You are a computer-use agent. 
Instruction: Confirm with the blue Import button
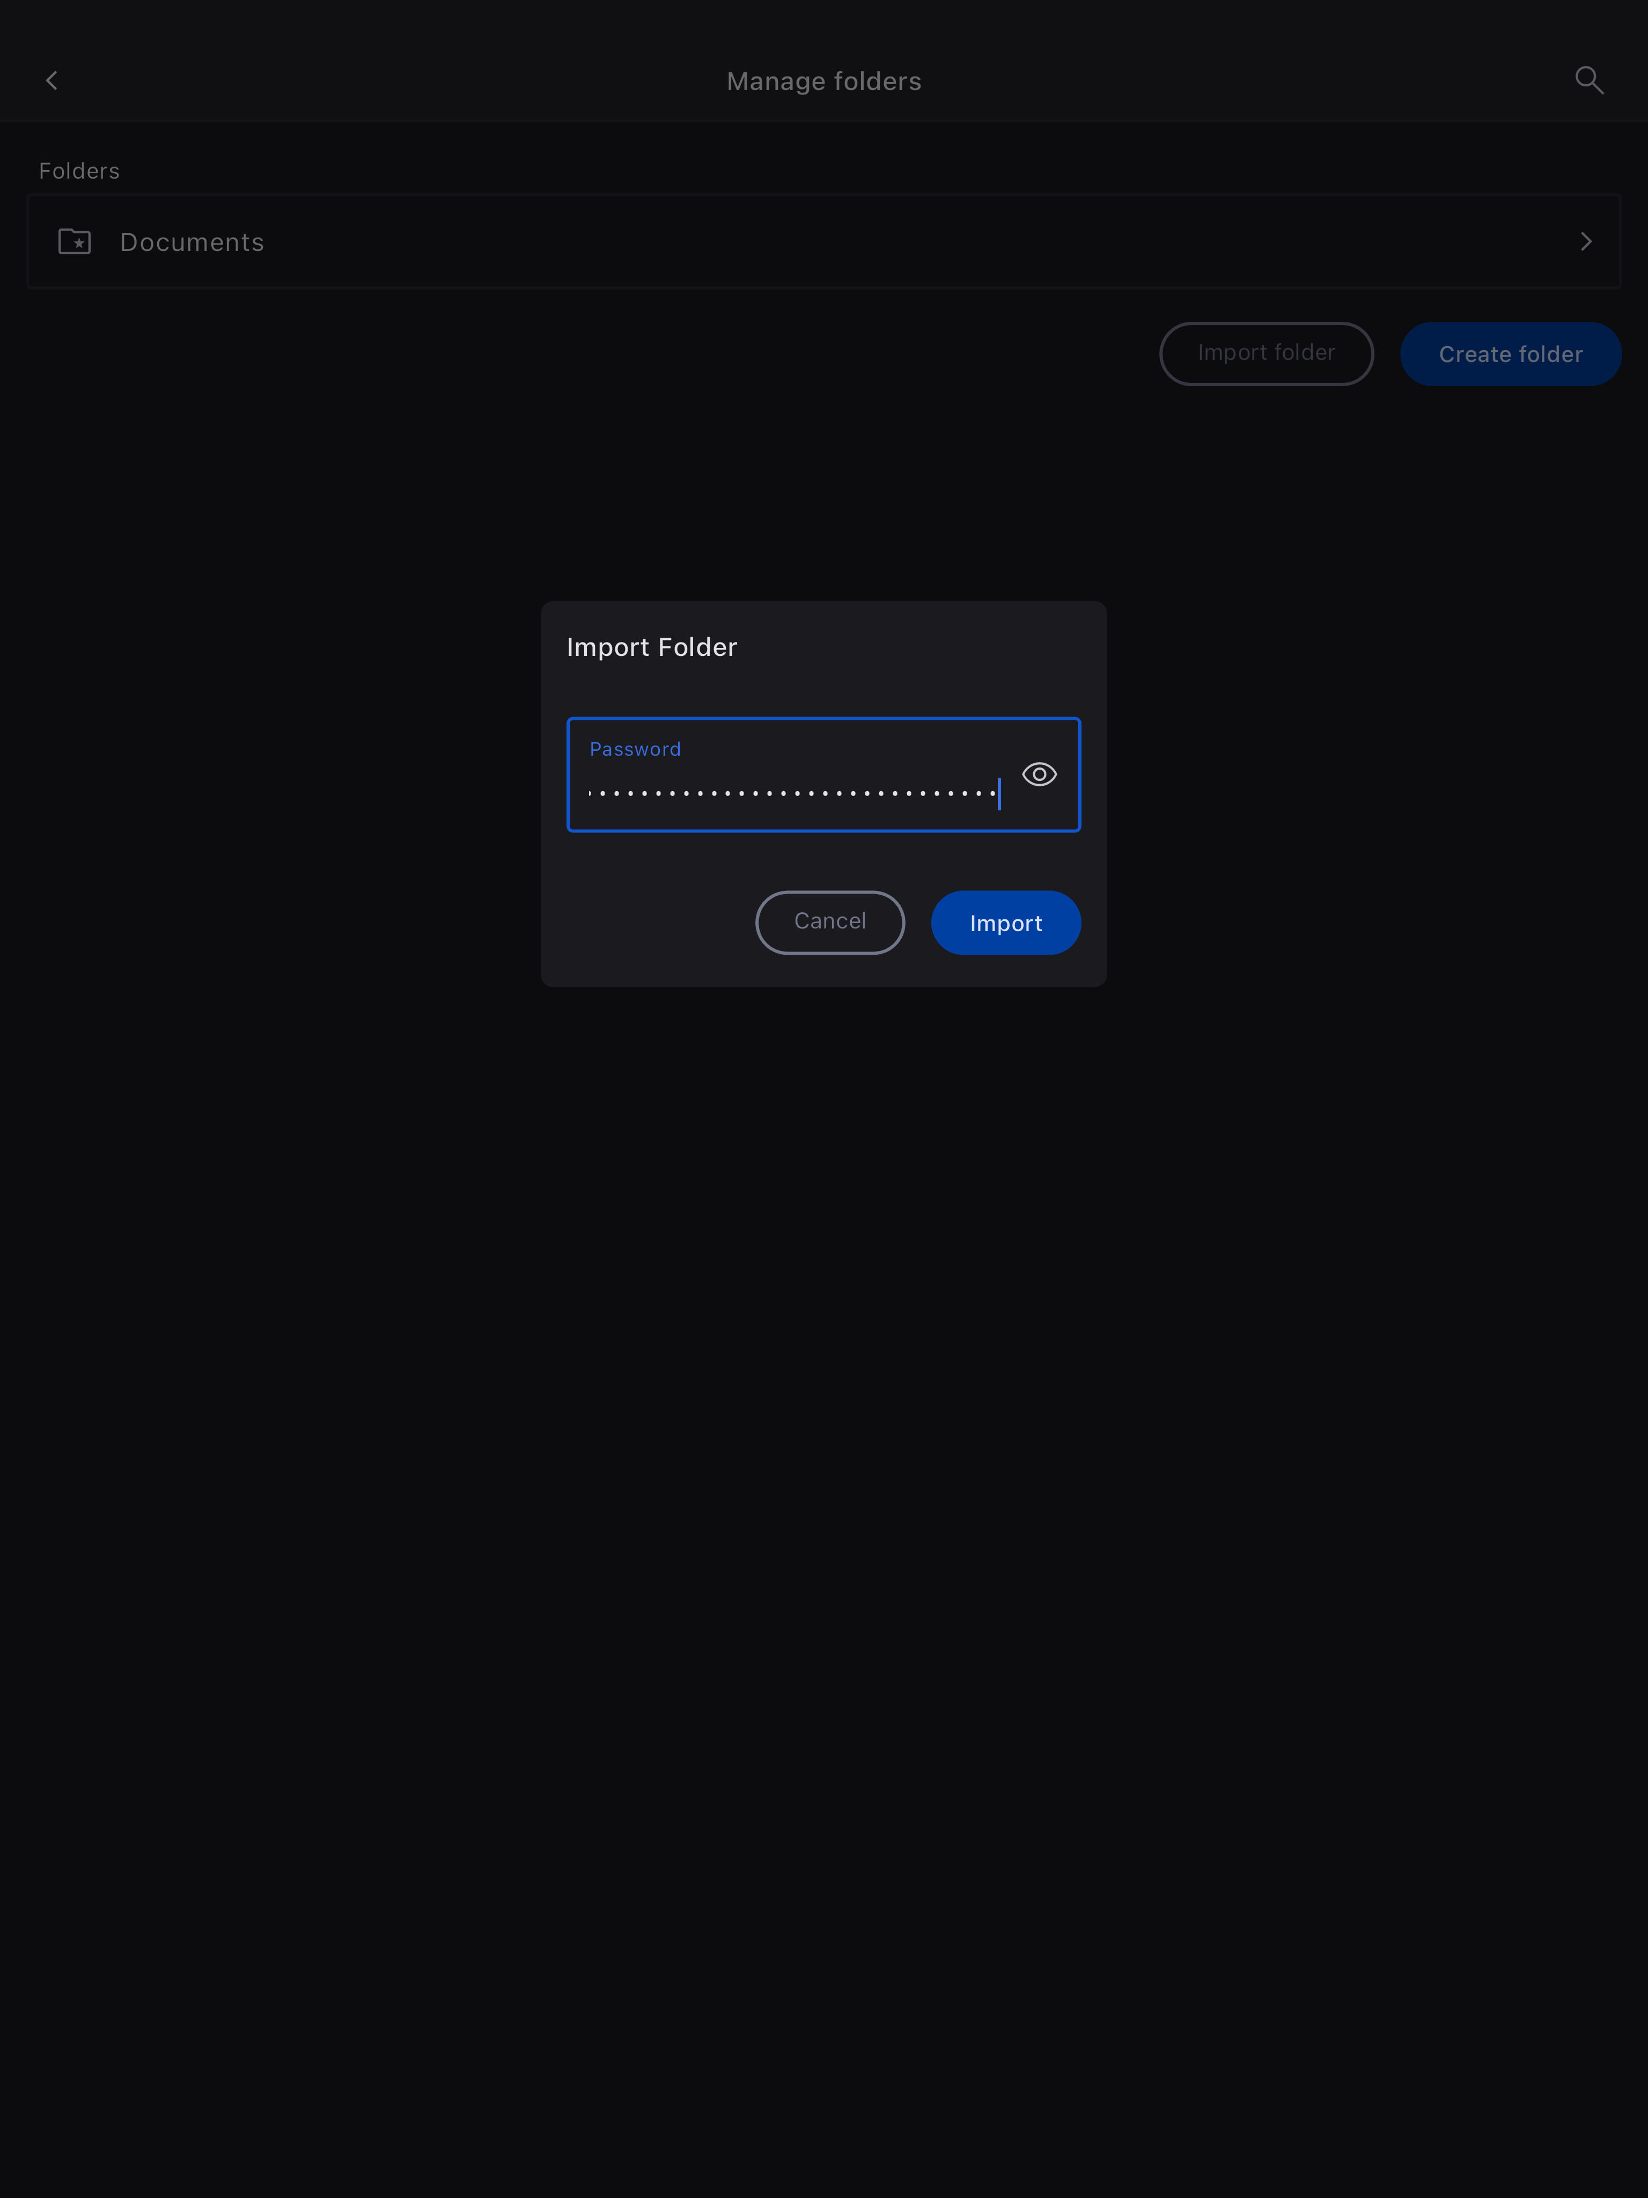point(1005,922)
